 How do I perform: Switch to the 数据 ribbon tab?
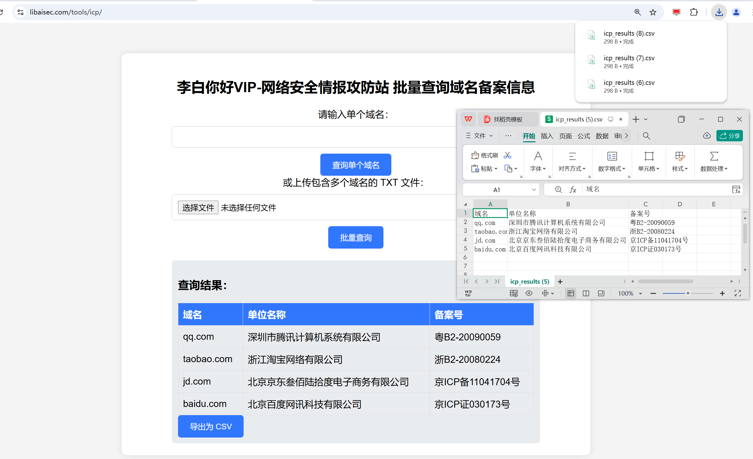[x=602, y=136]
